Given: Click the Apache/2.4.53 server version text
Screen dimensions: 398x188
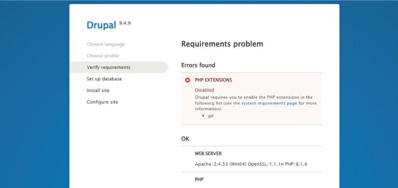Looking at the screenshot, I should point(251,164).
